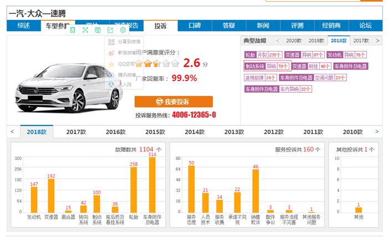388x237 pixels.
Task: Open the 经销商 tab
Action: click(331, 26)
